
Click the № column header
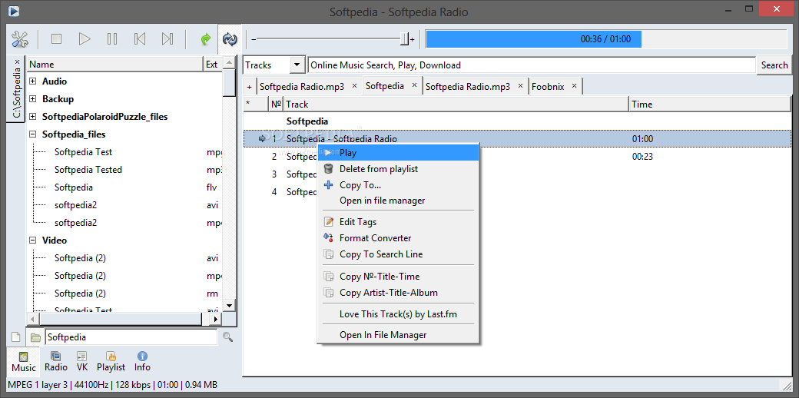pyautogui.click(x=276, y=104)
